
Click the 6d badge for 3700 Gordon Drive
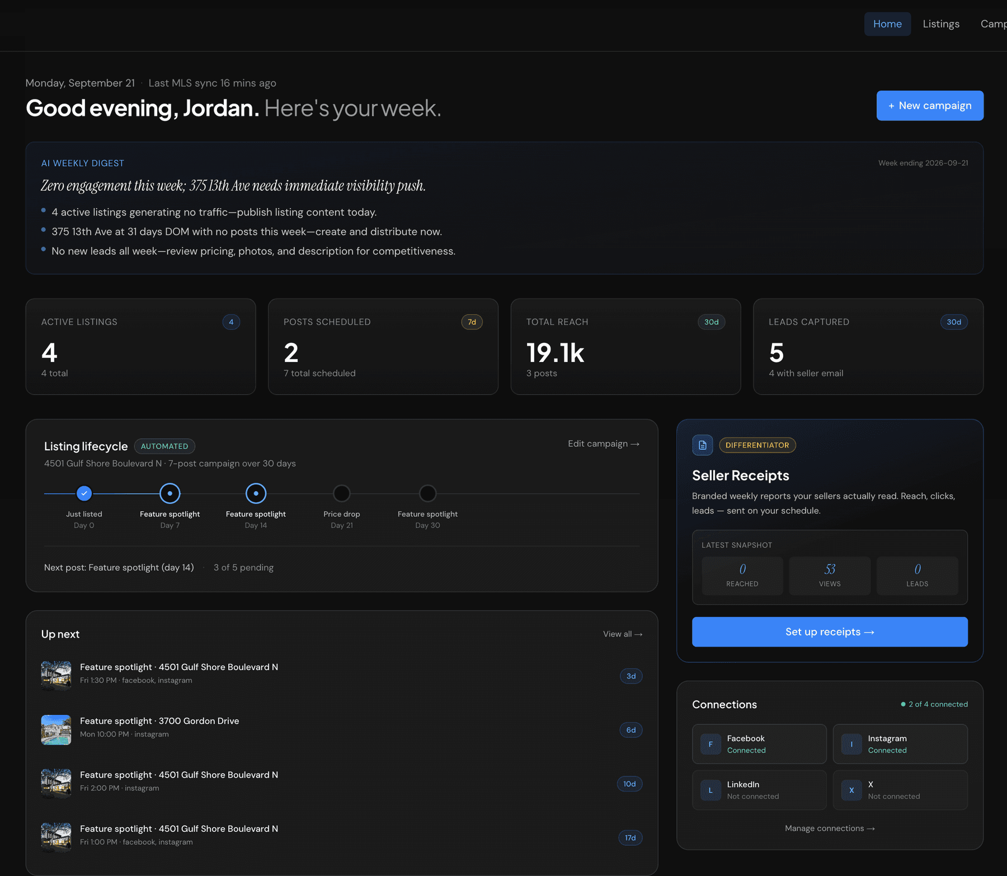631,730
